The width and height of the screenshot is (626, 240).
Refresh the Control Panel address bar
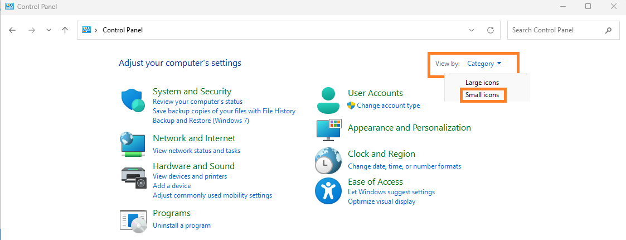tap(491, 30)
